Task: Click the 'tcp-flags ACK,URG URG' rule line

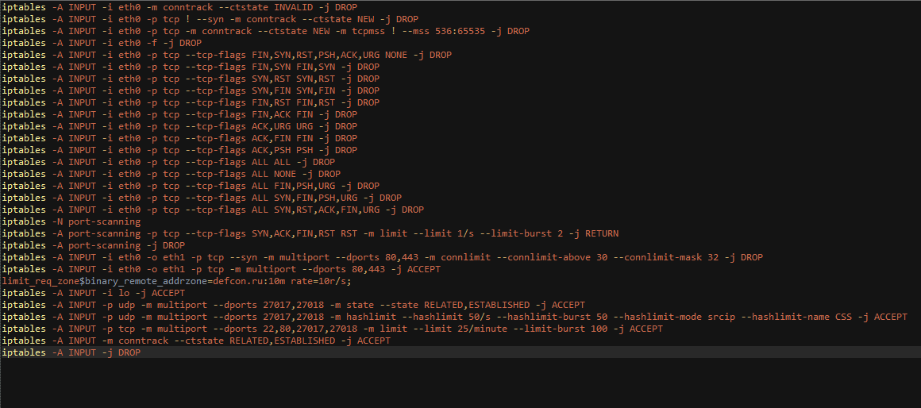Action: (179, 126)
